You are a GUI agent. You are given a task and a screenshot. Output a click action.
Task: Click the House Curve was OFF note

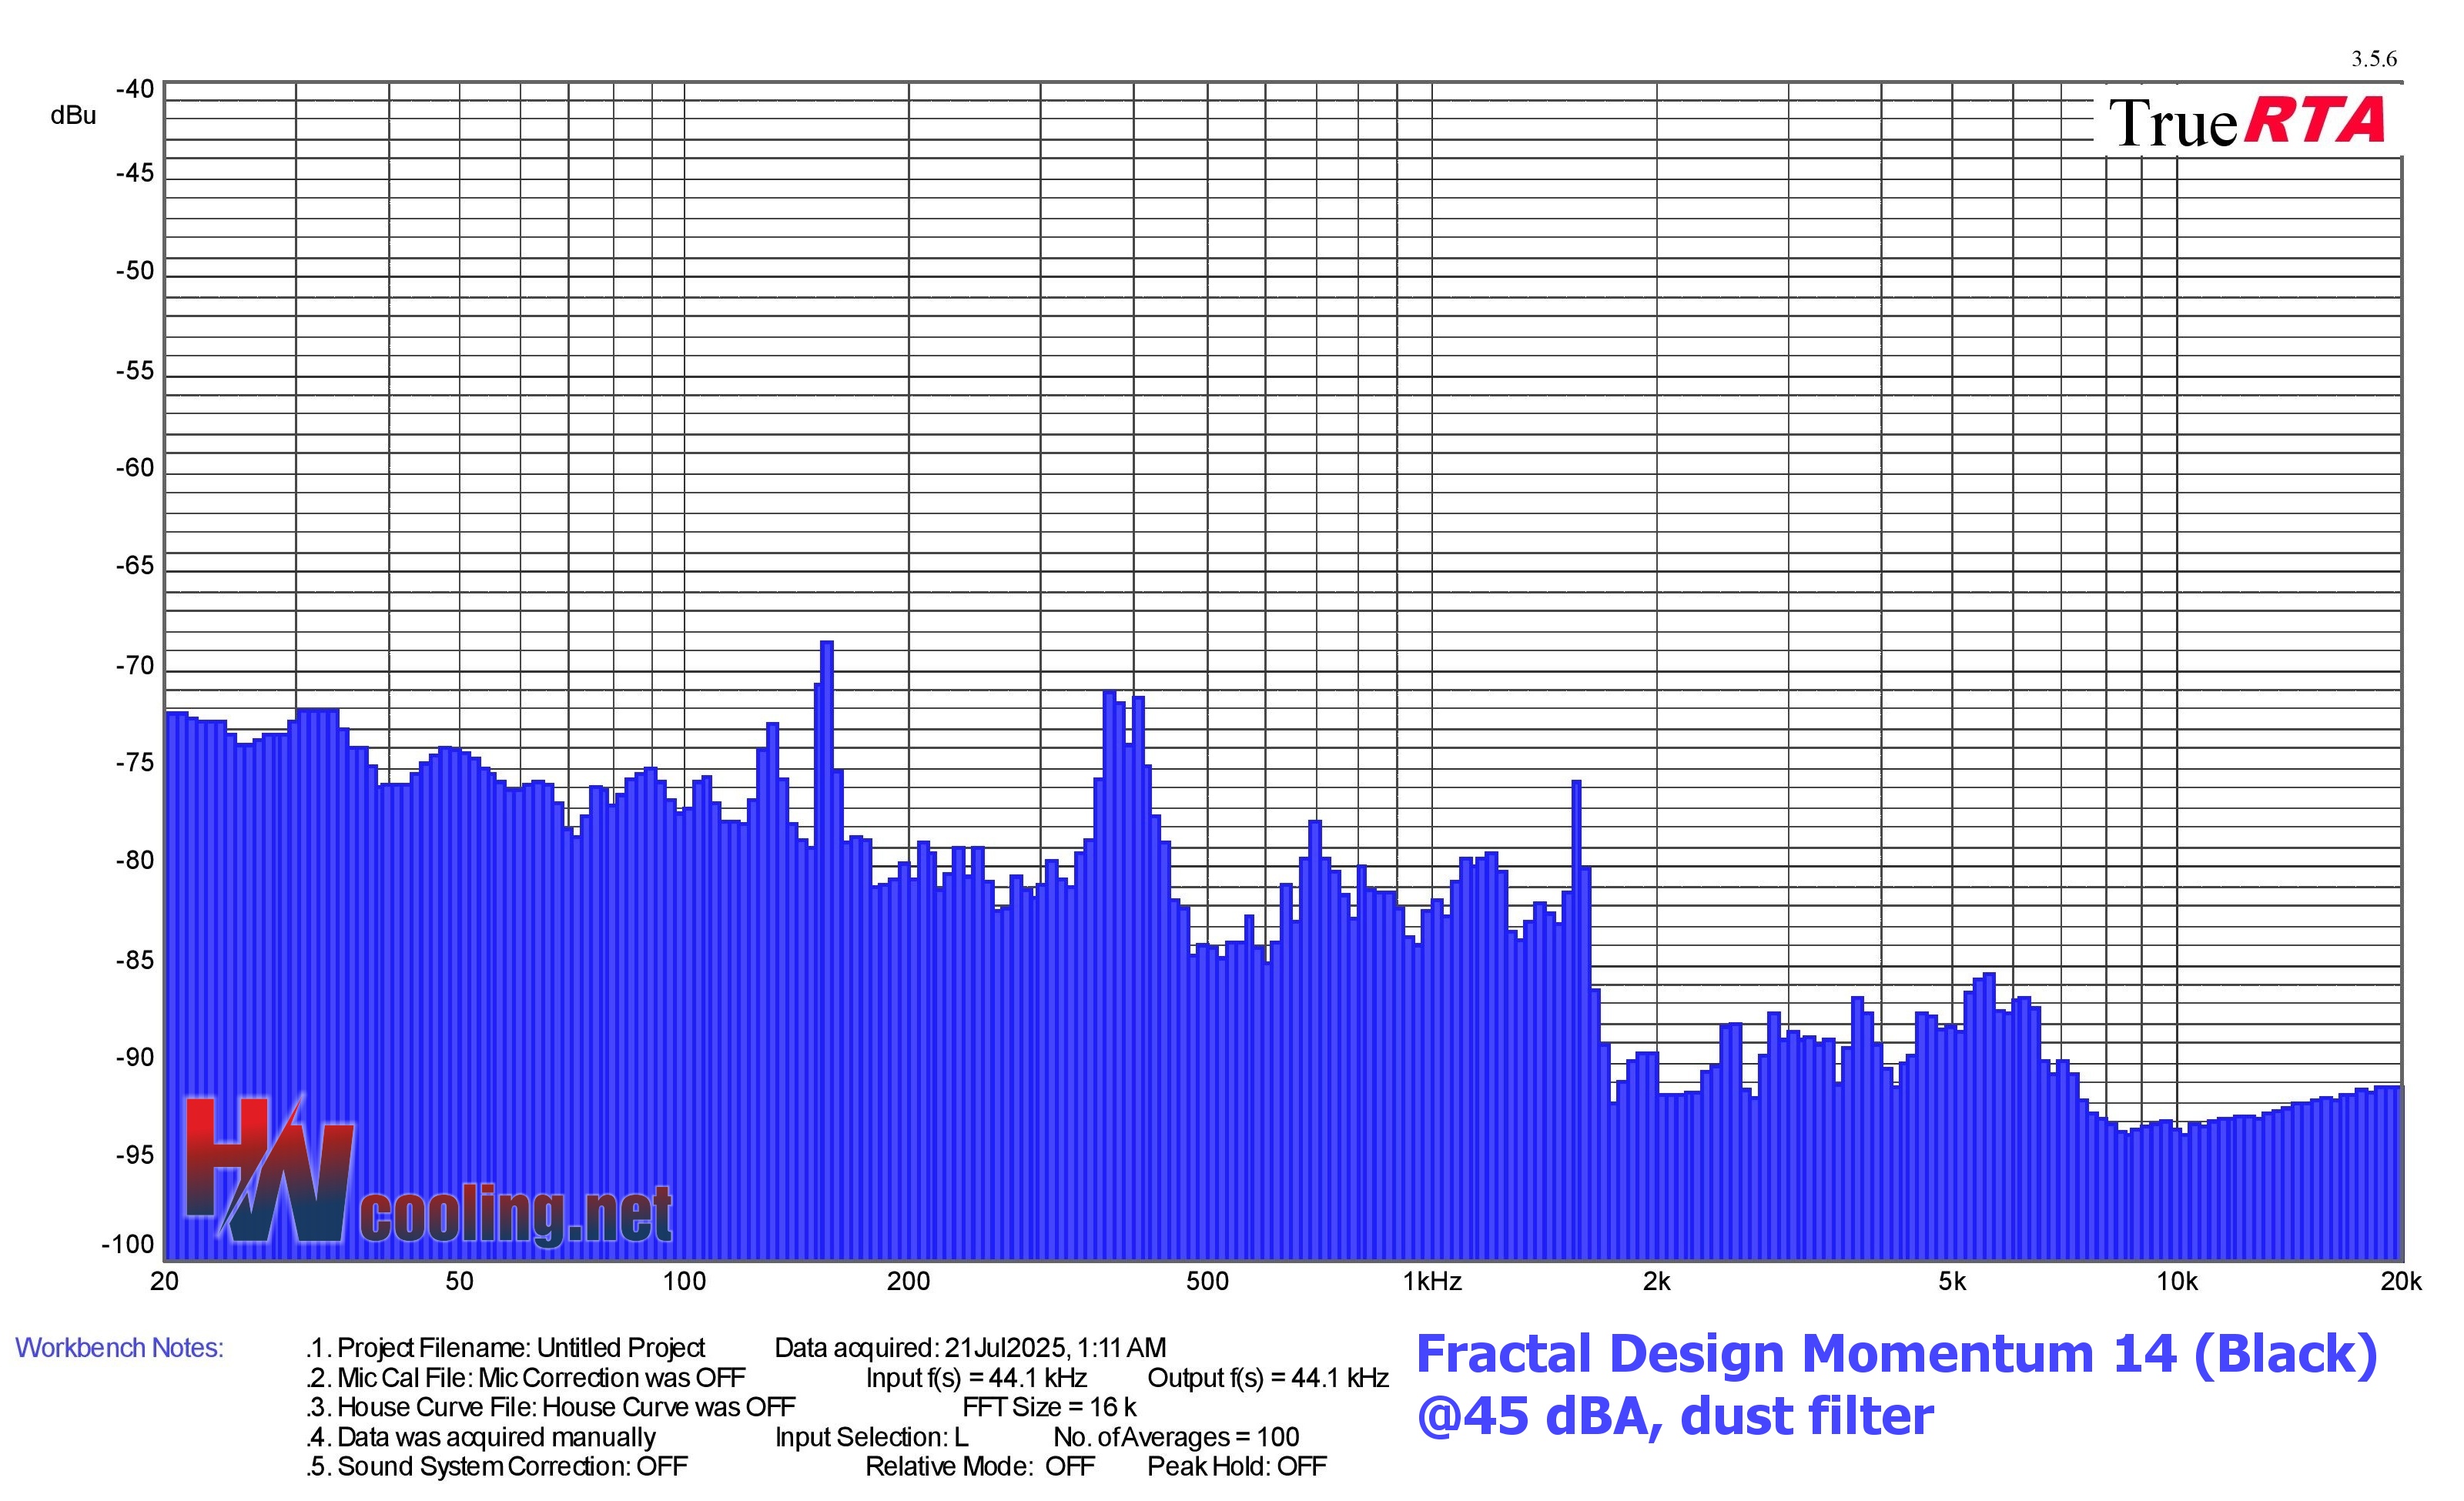point(551,1407)
